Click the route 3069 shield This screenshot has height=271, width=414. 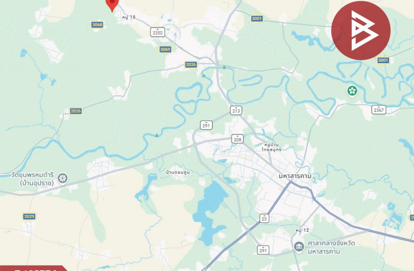click(165, 49)
